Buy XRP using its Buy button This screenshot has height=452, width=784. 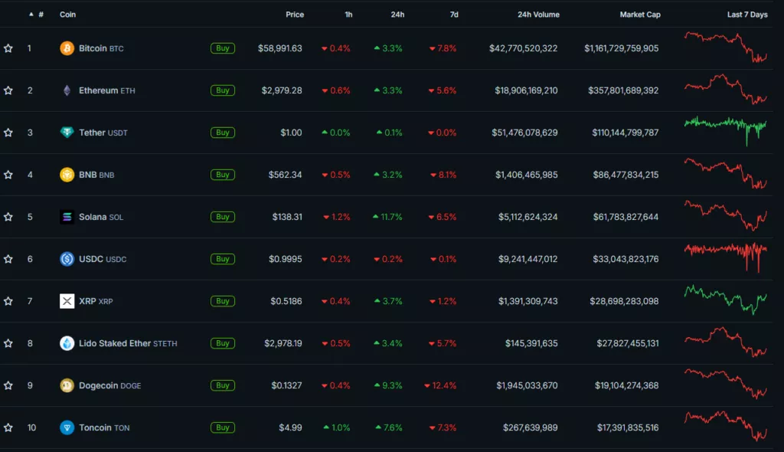pyautogui.click(x=223, y=301)
